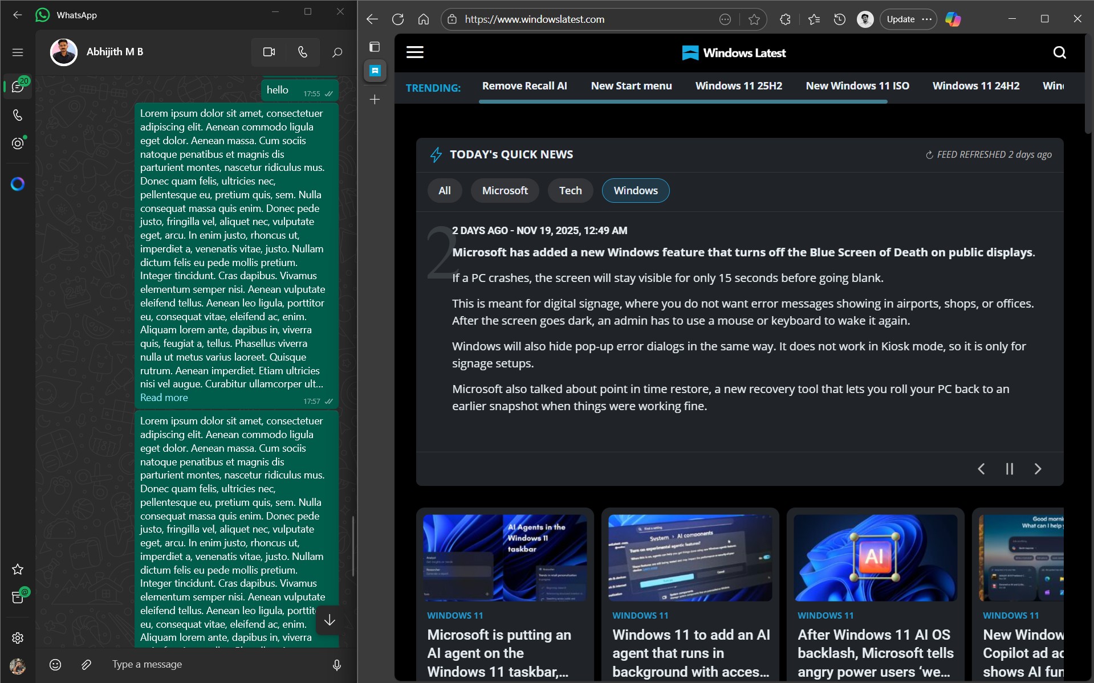
Task: Switch to Chats tab in WhatsApp
Action: (x=18, y=86)
